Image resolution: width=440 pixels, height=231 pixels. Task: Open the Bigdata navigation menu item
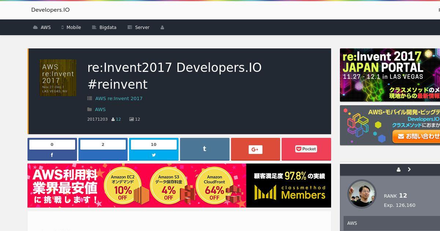104,27
